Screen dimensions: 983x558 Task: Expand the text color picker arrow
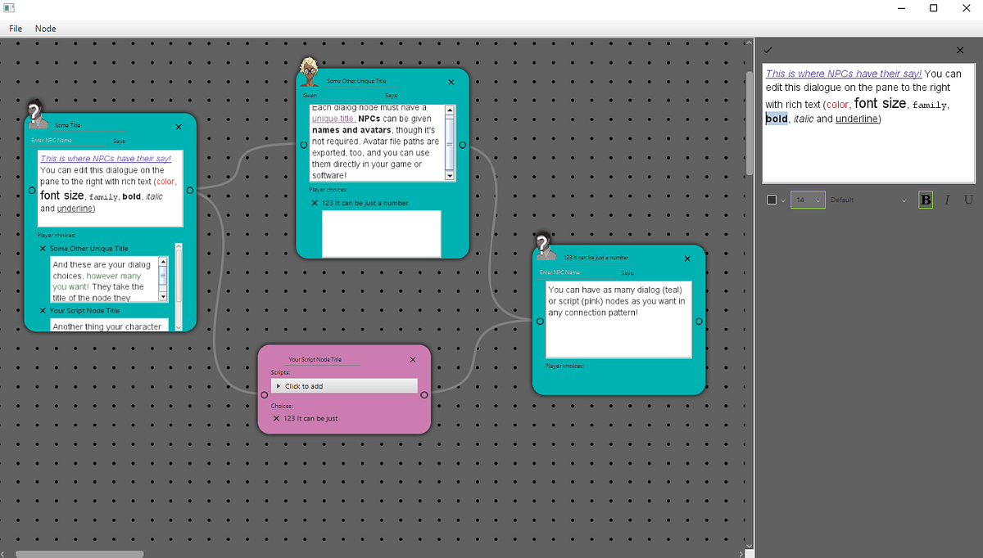click(x=784, y=200)
